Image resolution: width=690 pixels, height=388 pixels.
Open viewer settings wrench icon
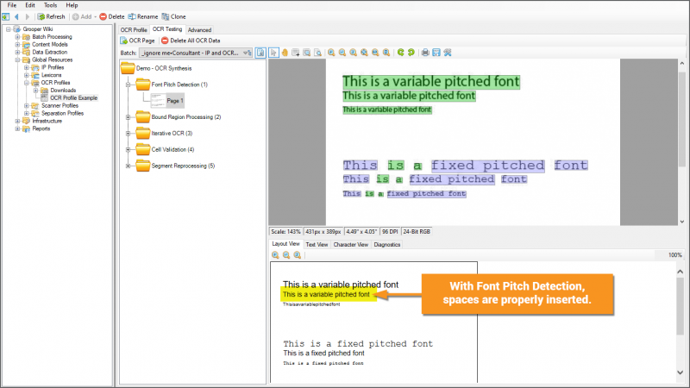pyautogui.click(x=447, y=53)
